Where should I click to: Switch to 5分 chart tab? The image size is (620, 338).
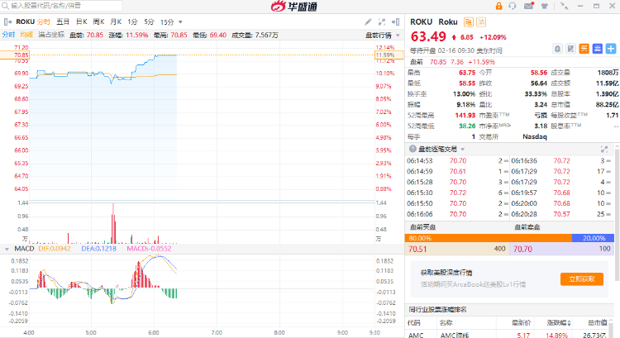[x=149, y=21]
